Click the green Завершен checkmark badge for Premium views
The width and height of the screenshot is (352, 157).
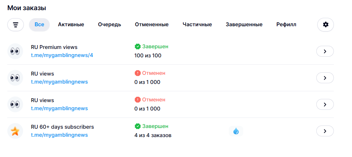pos(138,47)
